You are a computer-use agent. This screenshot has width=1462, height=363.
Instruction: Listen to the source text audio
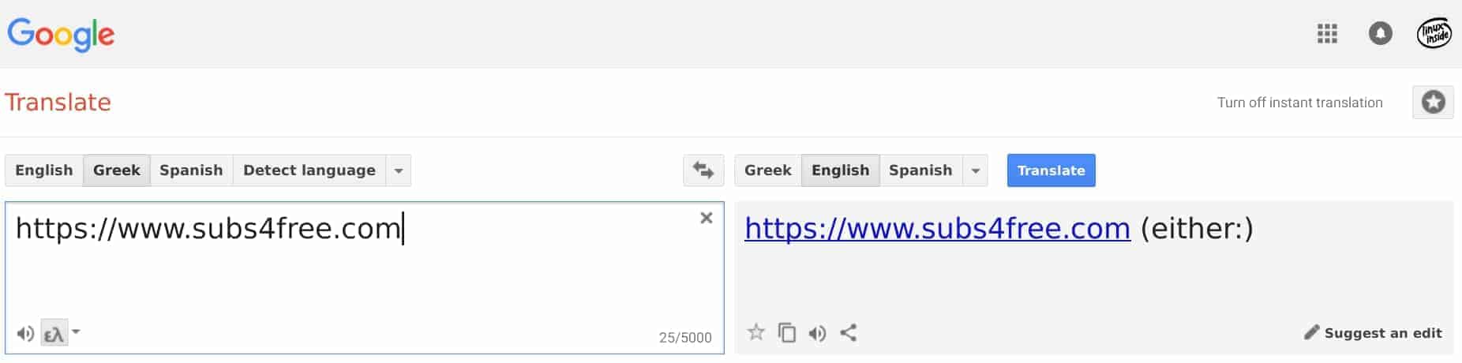point(25,334)
